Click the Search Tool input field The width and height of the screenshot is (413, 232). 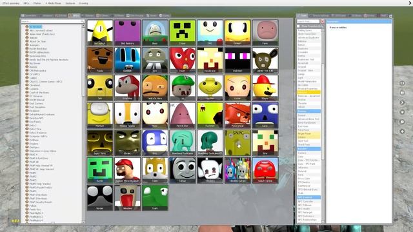pyautogui.click(x=308, y=21)
